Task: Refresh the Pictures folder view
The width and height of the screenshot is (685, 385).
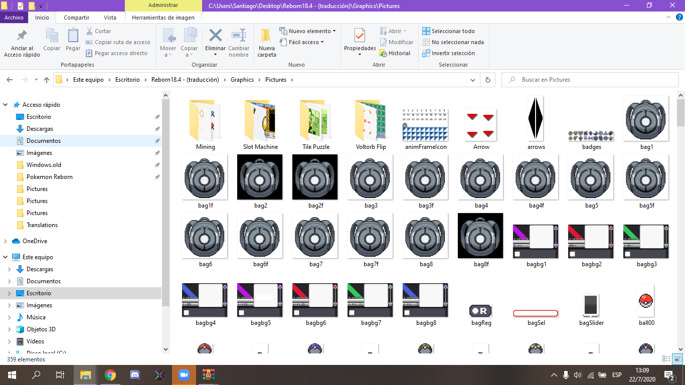Action: click(x=487, y=80)
